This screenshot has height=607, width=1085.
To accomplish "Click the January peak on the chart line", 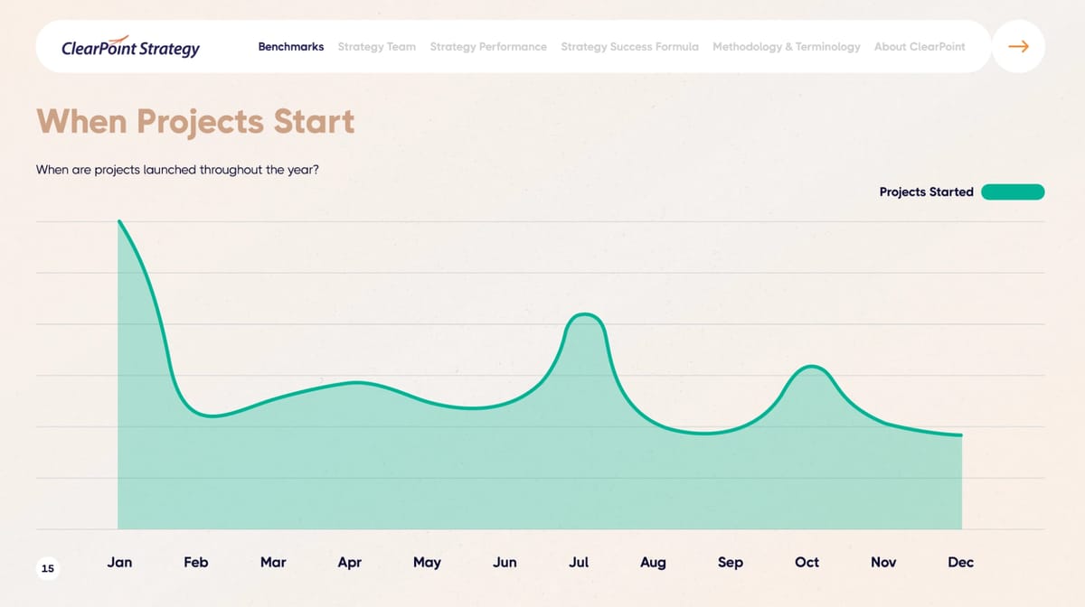I will tap(119, 221).
